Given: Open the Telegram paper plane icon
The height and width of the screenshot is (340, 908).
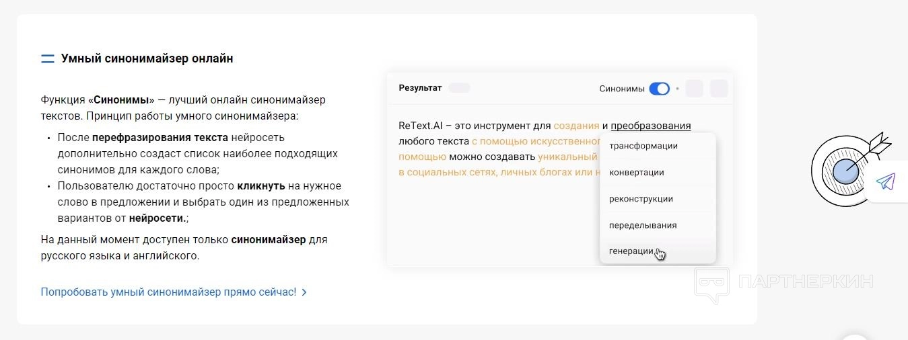Looking at the screenshot, I should coord(885,181).
